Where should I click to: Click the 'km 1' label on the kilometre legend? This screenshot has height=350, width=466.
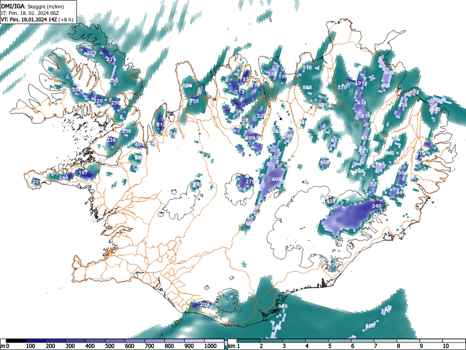(234, 346)
